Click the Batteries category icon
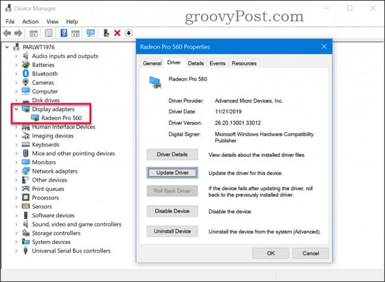 point(25,65)
